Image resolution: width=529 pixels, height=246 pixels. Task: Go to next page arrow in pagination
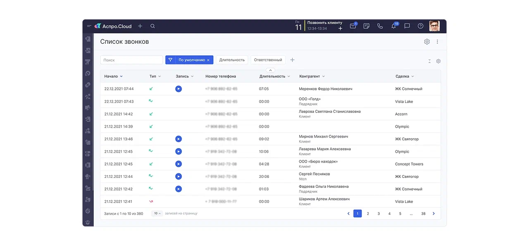coord(434,213)
